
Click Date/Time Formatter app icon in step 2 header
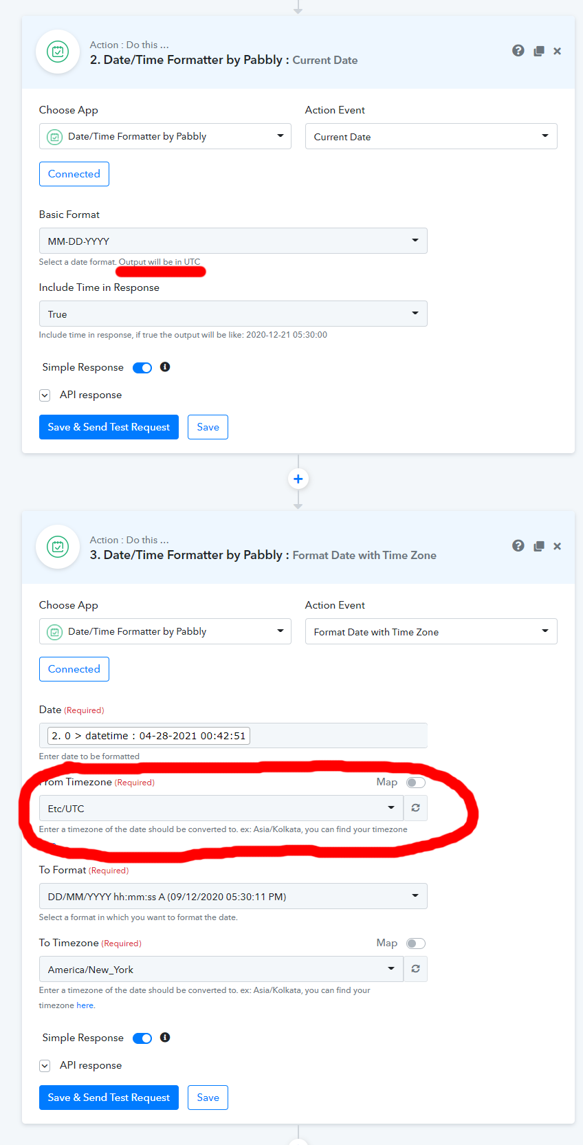58,52
